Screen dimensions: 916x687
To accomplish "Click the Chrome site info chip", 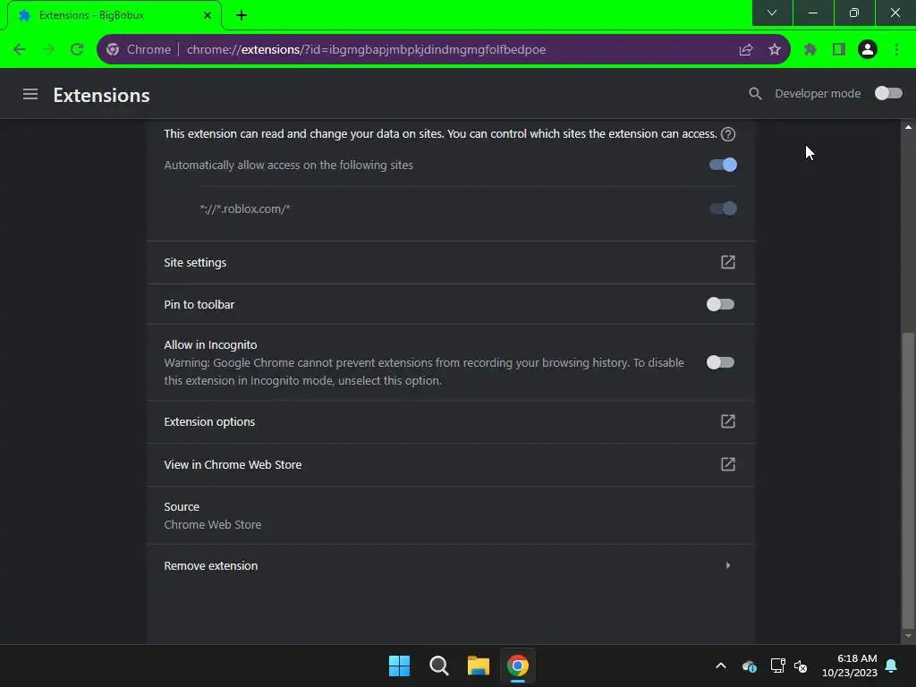I will 140,50.
